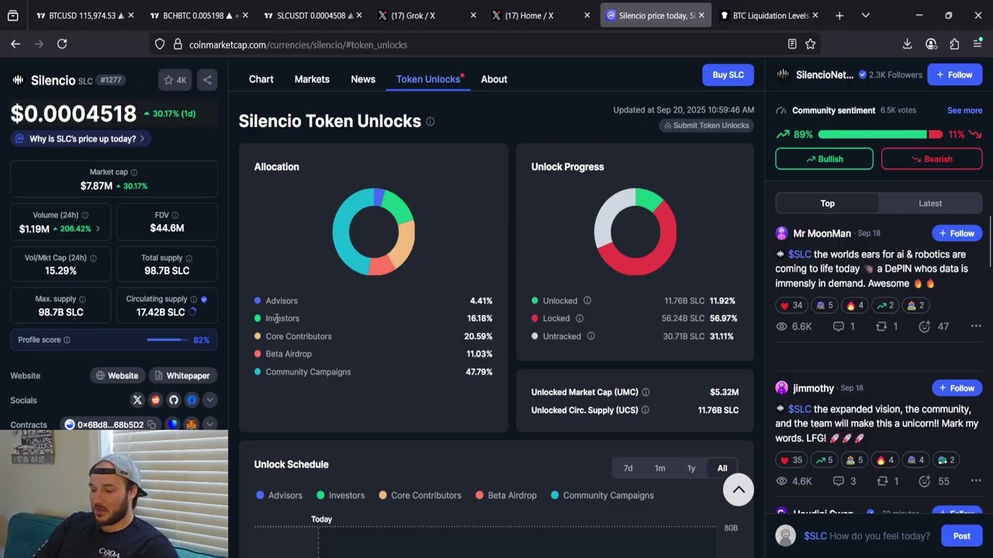
Task: Select 7d unlock schedule range
Action: 628,468
